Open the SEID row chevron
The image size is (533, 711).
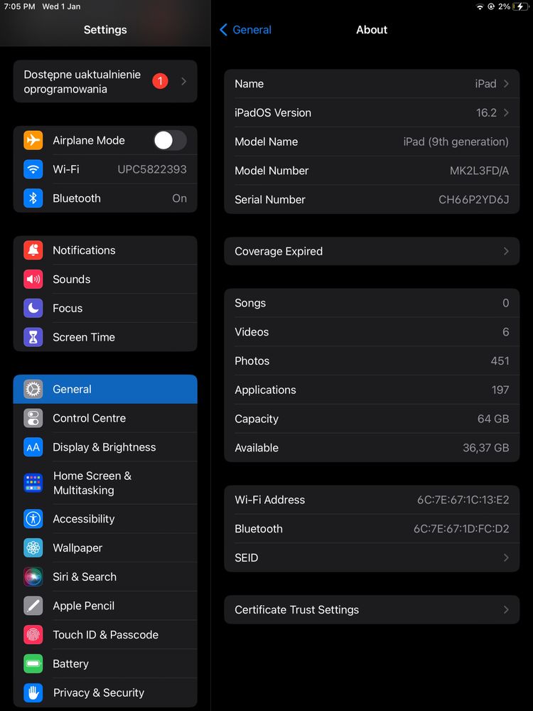click(x=506, y=557)
